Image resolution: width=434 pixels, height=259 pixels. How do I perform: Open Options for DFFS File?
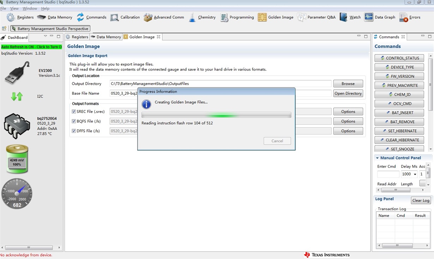point(348,131)
